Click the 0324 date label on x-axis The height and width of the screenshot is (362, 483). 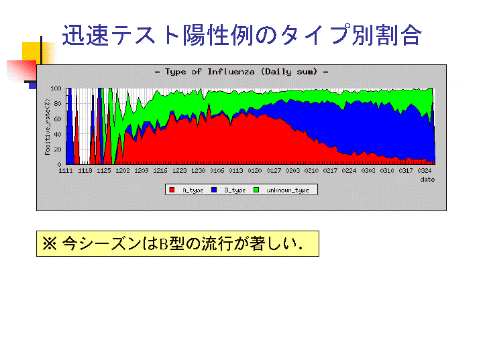(425, 171)
